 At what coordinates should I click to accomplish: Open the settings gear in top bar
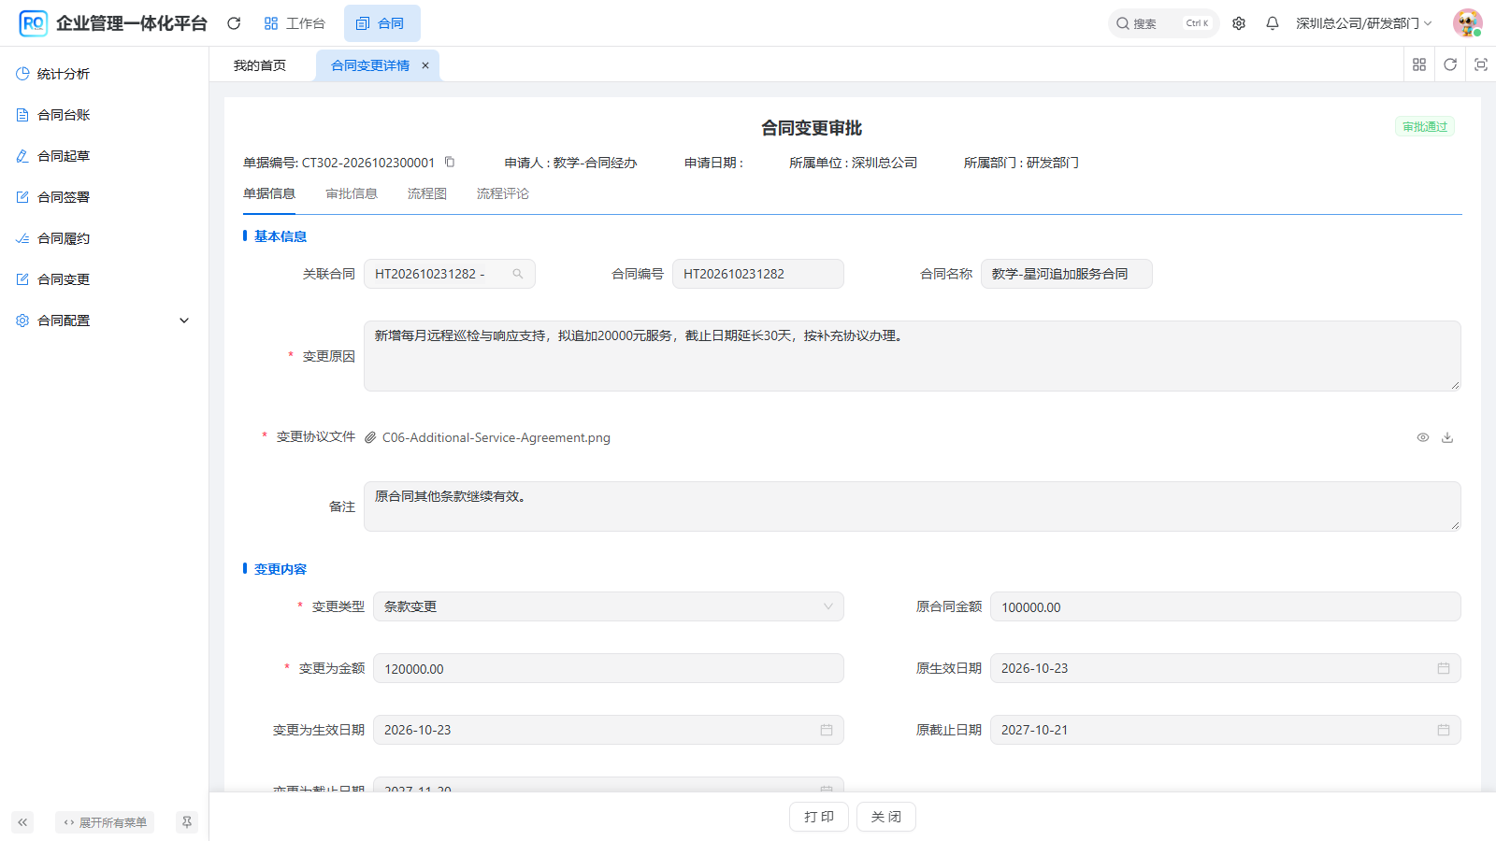coord(1239,23)
